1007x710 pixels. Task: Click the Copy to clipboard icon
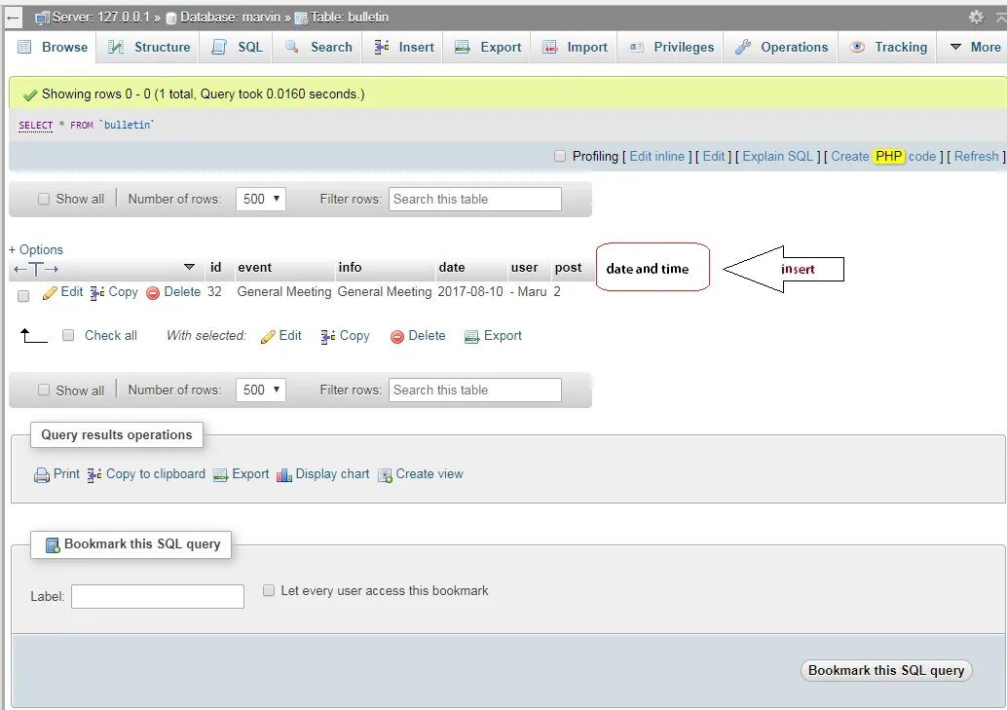pos(94,475)
